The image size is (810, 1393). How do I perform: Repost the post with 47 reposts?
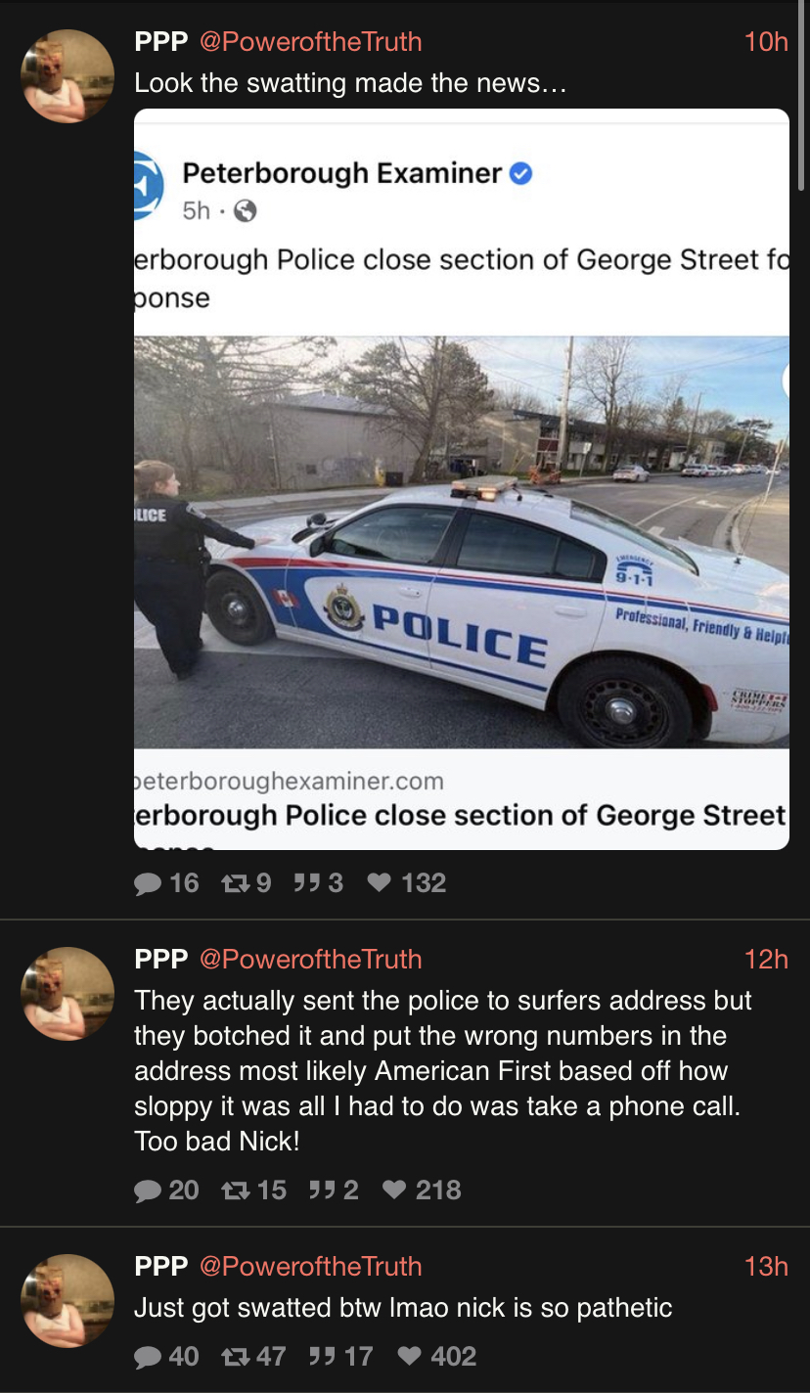pyautogui.click(x=234, y=1357)
